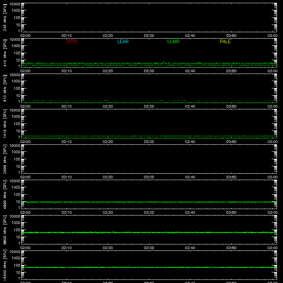Click 02:40 tick under the 2695 MHz plot
The width and height of the screenshot is (283, 283).
pyautogui.click(x=190, y=177)
